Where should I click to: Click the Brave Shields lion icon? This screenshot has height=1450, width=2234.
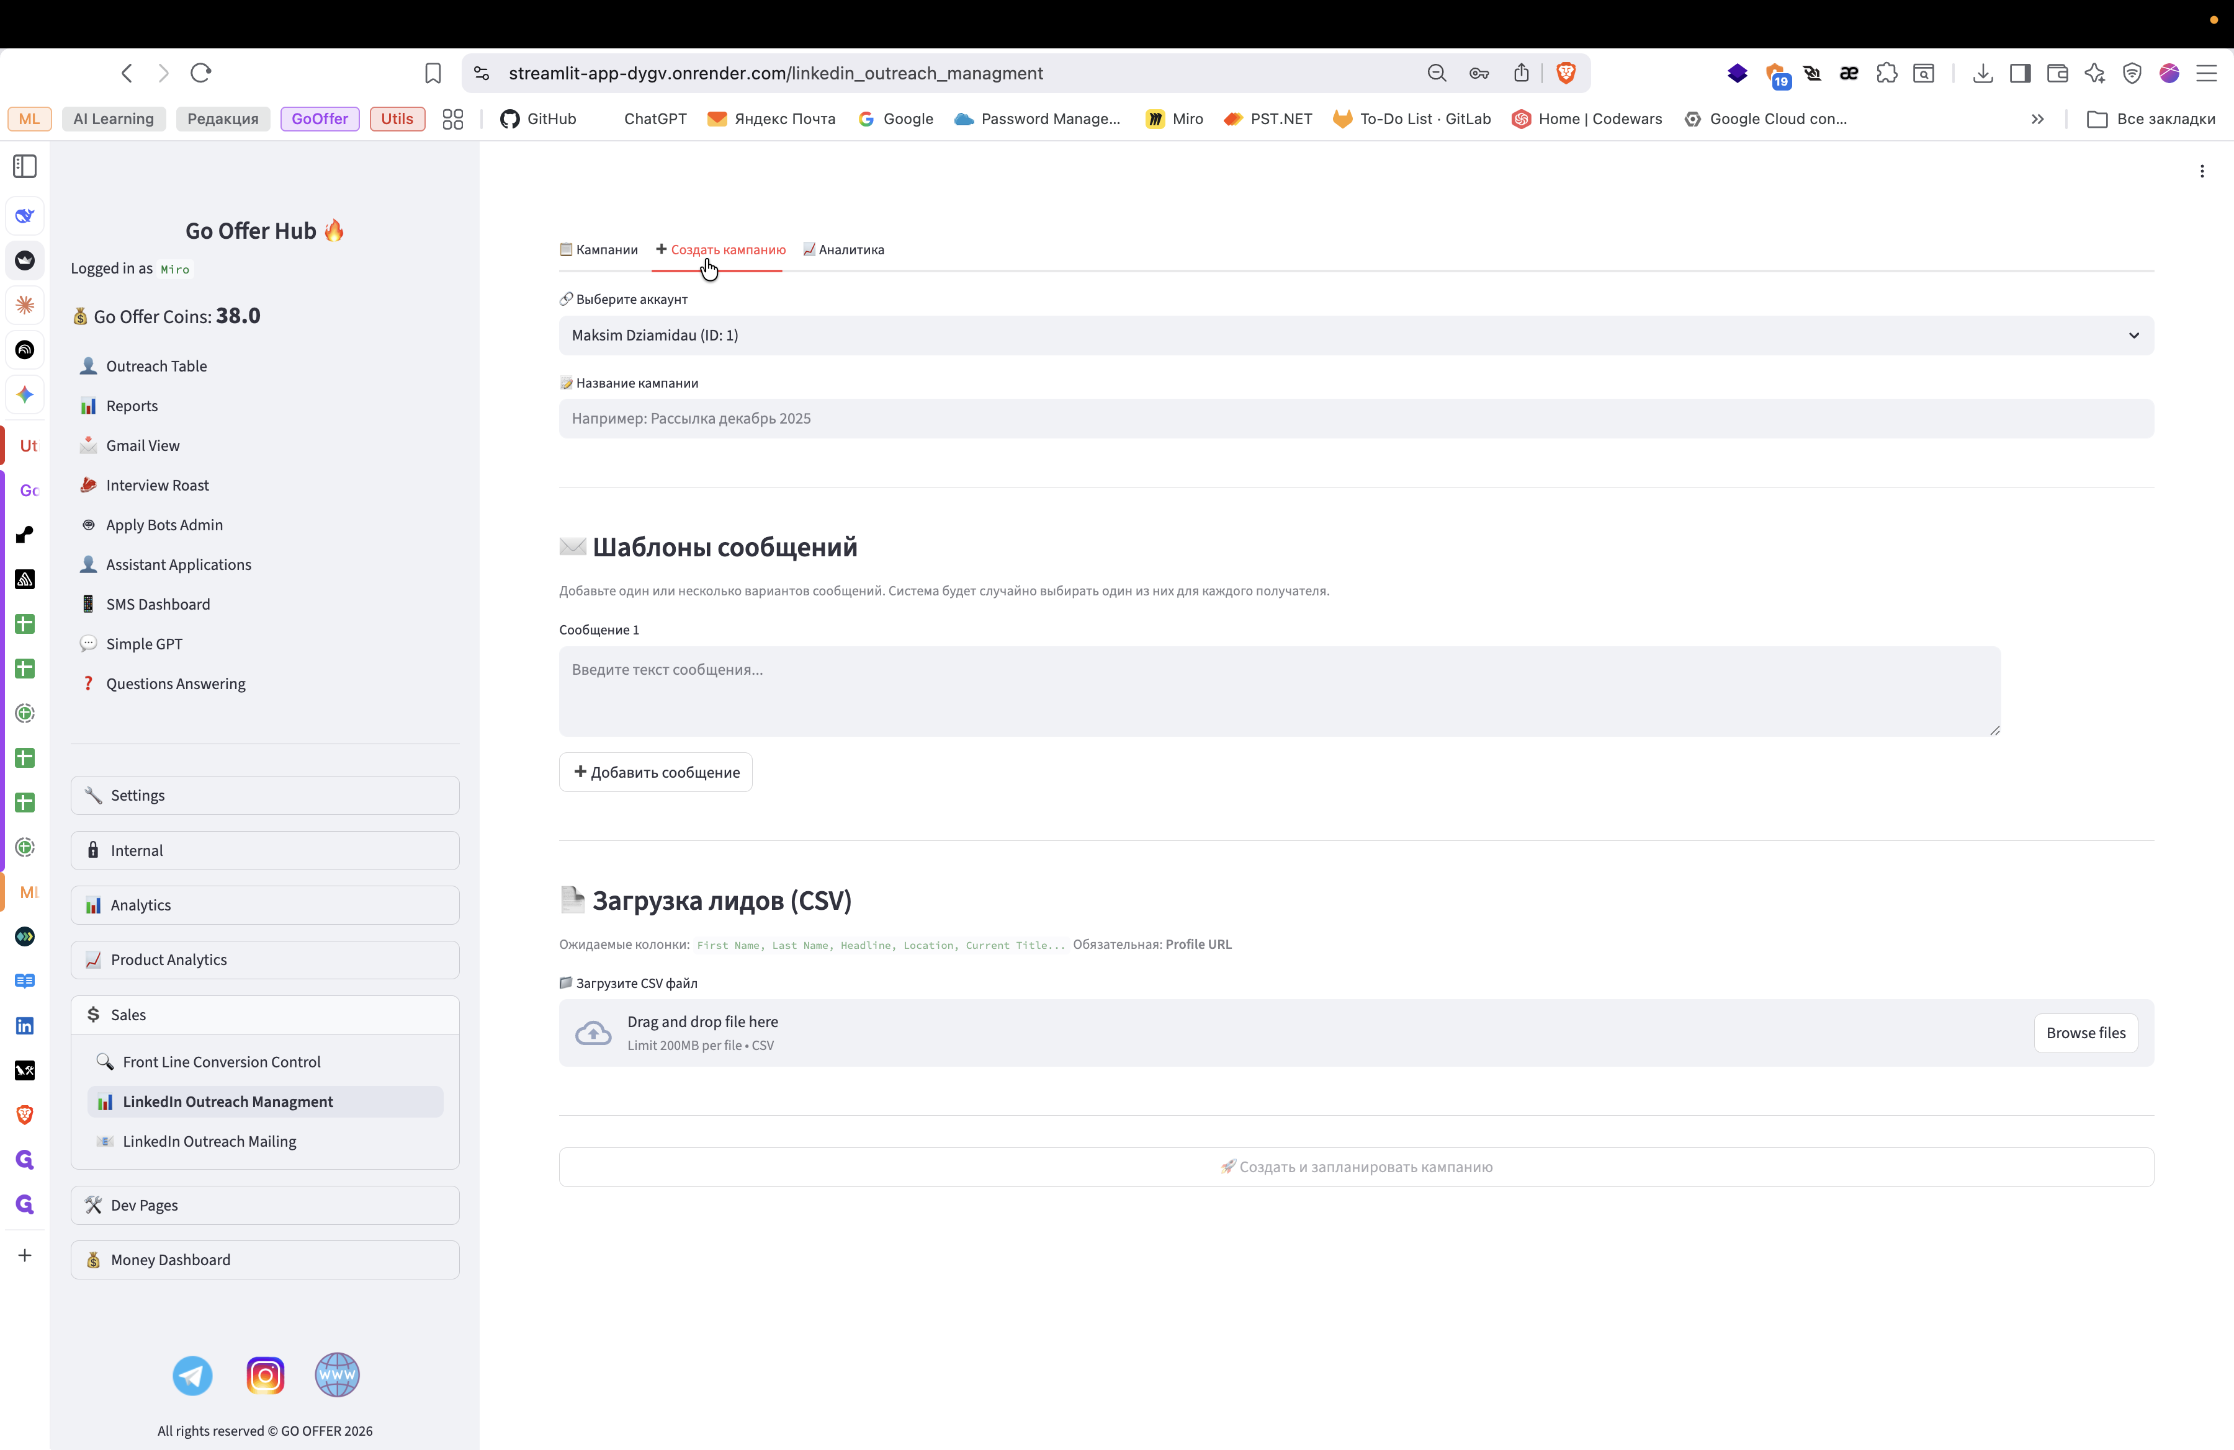pos(1566,73)
